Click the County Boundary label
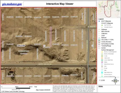Image resolution: width=121 pixels, height=93 pixels. coord(106,42)
